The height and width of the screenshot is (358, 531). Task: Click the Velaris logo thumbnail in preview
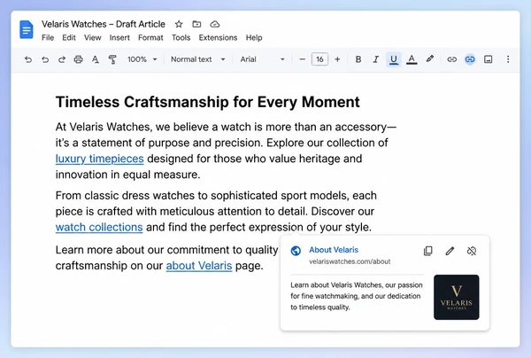point(457,298)
